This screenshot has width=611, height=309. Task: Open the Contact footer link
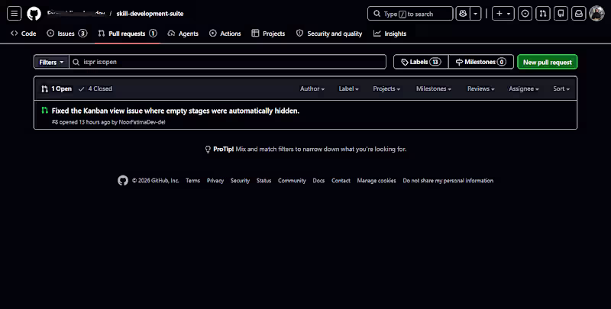(341, 181)
